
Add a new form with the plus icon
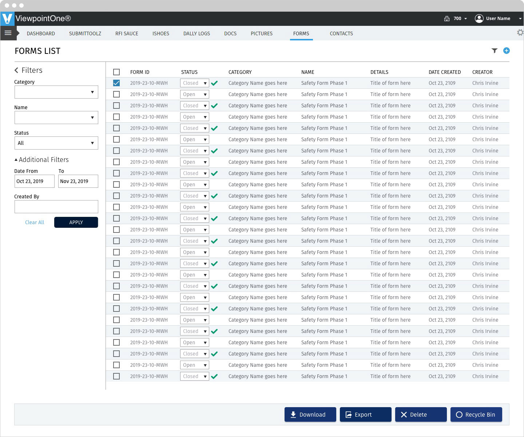[x=506, y=51]
